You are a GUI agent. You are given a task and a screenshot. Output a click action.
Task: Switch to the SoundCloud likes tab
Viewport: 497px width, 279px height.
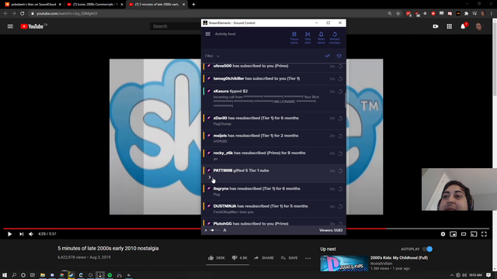click(x=33, y=5)
